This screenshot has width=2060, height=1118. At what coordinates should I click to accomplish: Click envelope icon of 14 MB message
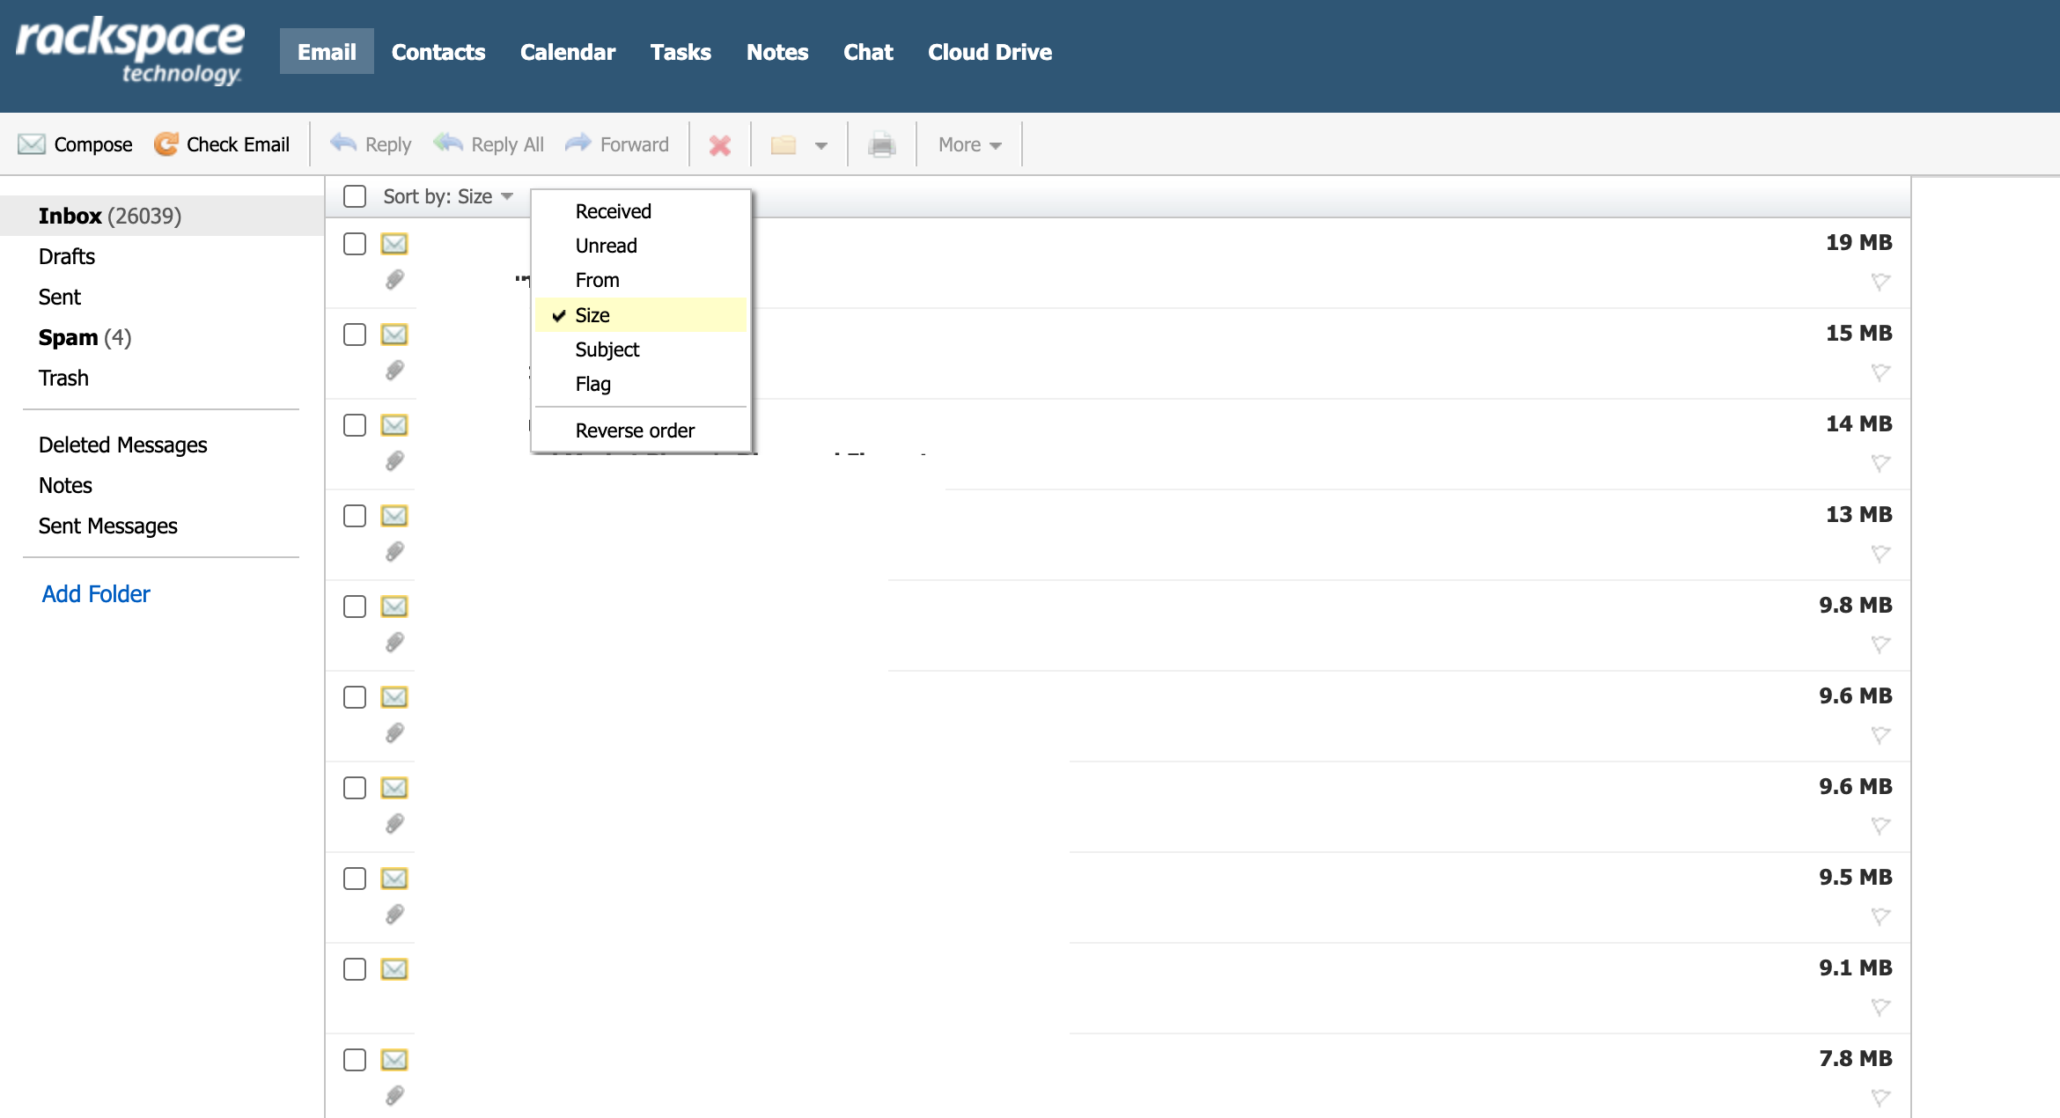394,425
